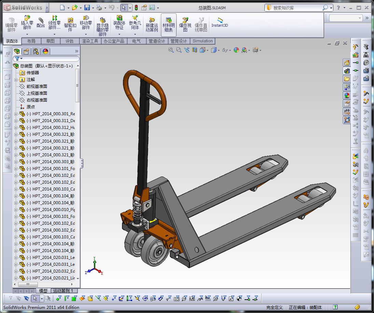Expand HPT_2014_000.312_Hu component node

point(16,128)
